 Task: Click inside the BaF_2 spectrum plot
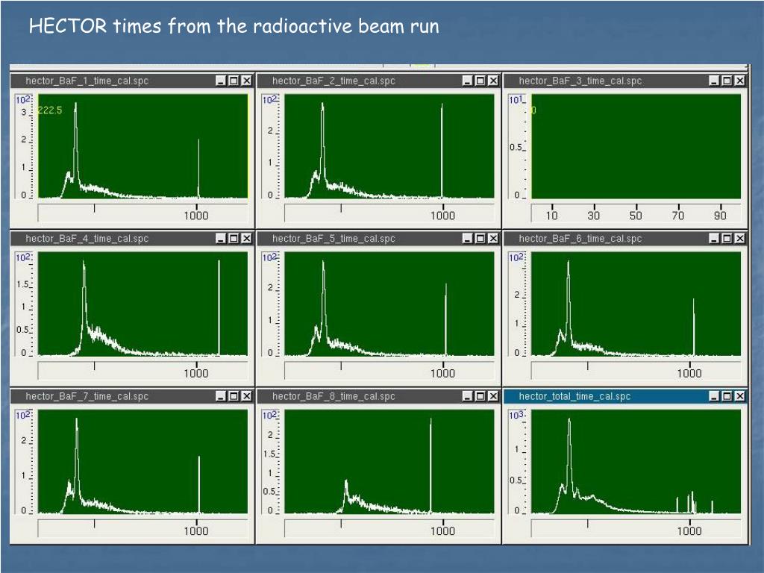point(389,146)
